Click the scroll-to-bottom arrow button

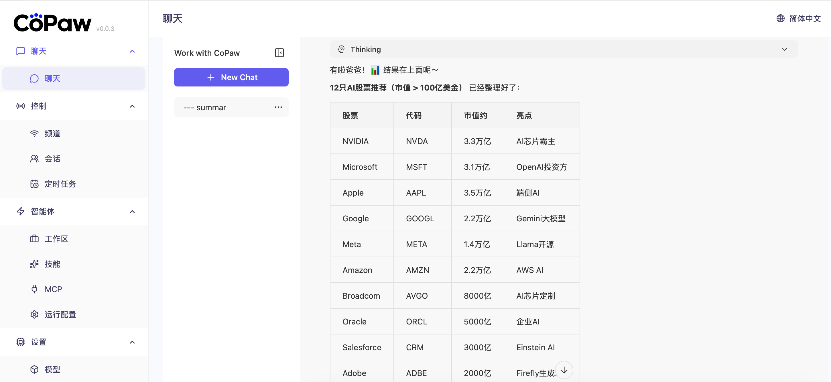564,370
